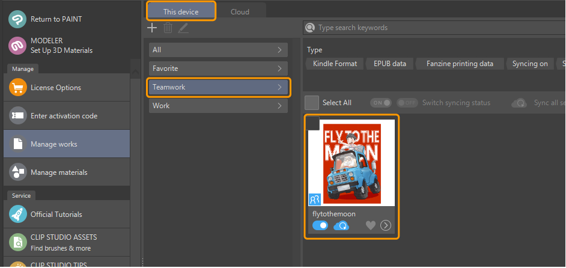Click the Sync all cloud icon

pos(520,103)
